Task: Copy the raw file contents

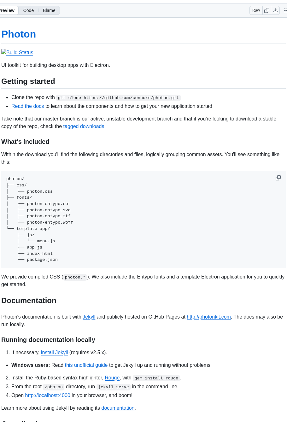Action: tap(267, 10)
